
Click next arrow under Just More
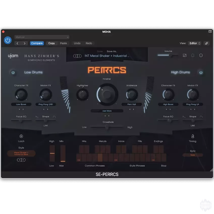pos(109,116)
